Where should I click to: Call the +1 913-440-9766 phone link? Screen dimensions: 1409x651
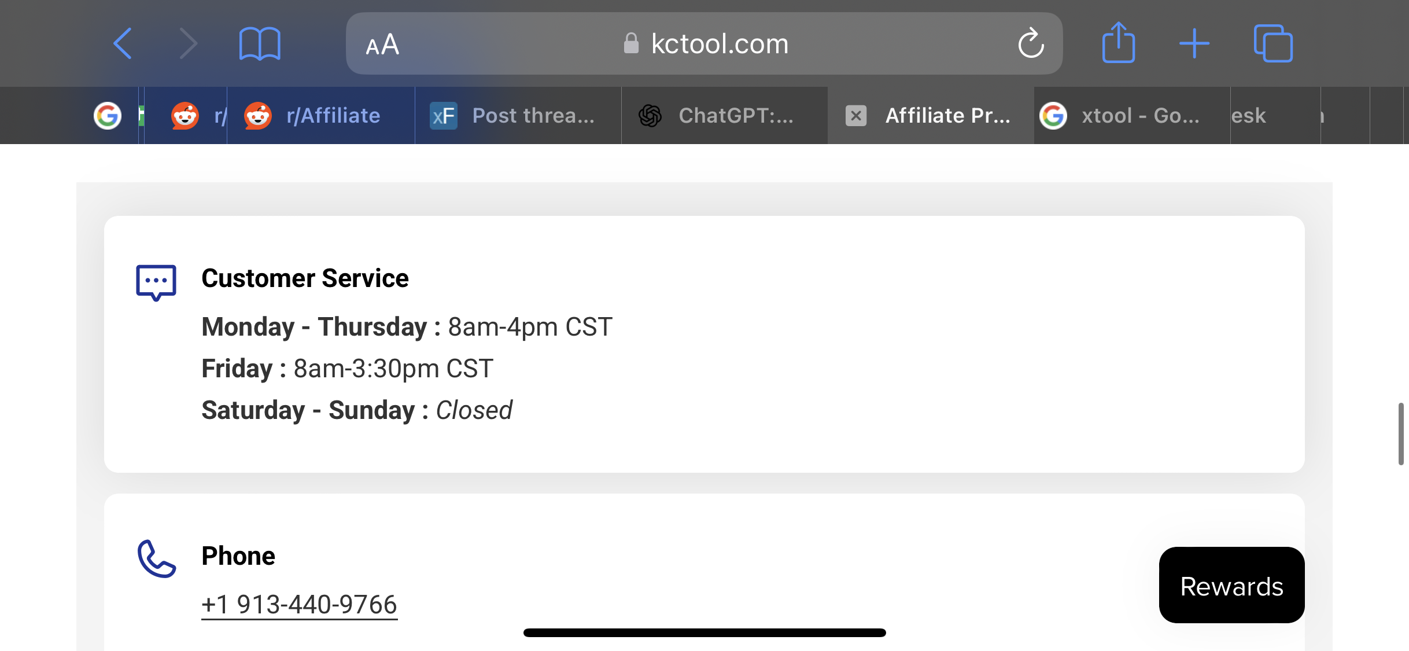pos(299,605)
